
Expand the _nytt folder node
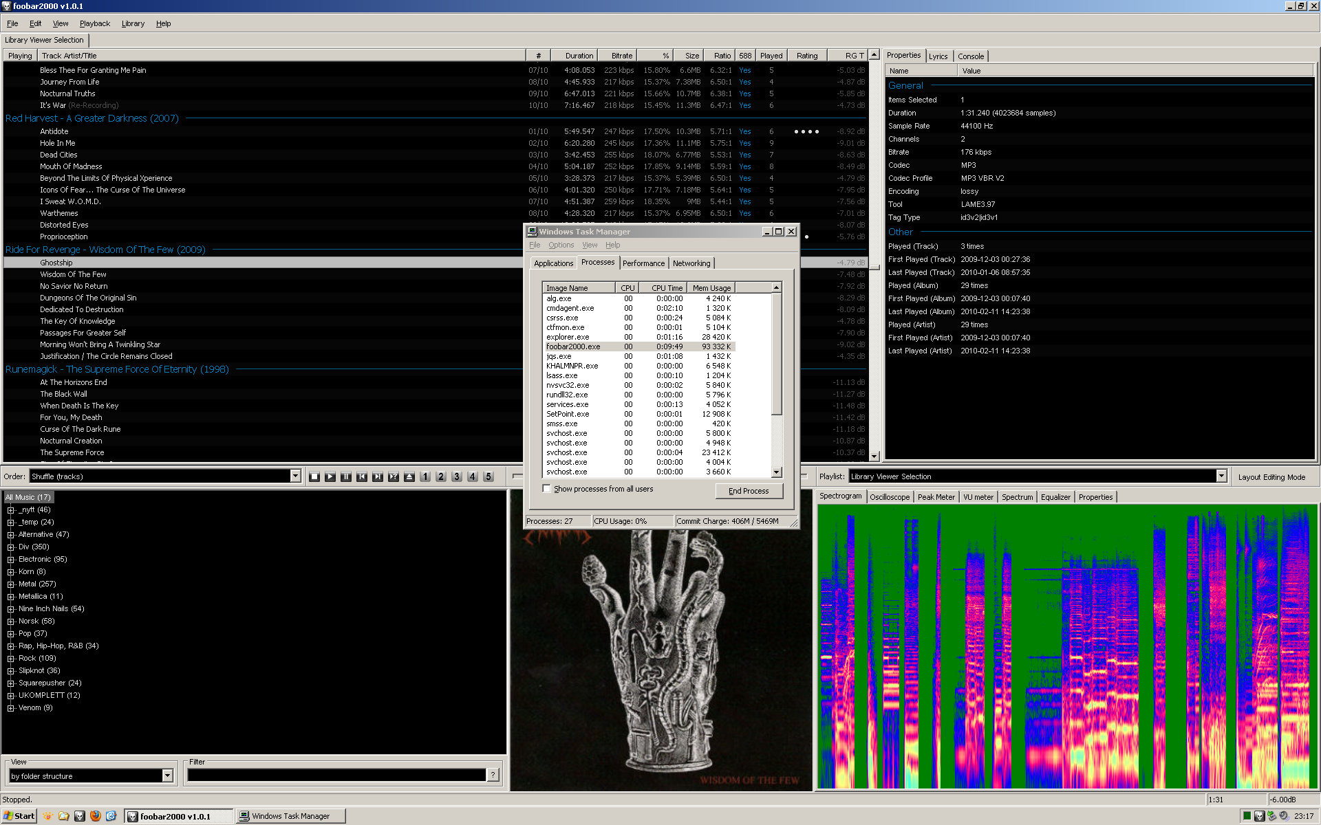click(11, 510)
